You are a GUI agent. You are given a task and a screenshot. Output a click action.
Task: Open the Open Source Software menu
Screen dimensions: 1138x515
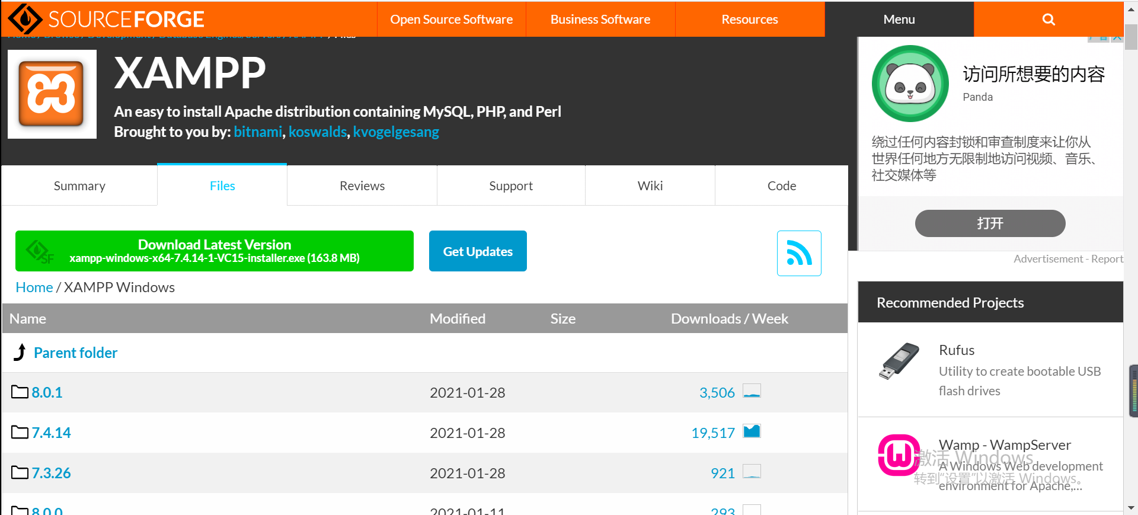(x=451, y=20)
